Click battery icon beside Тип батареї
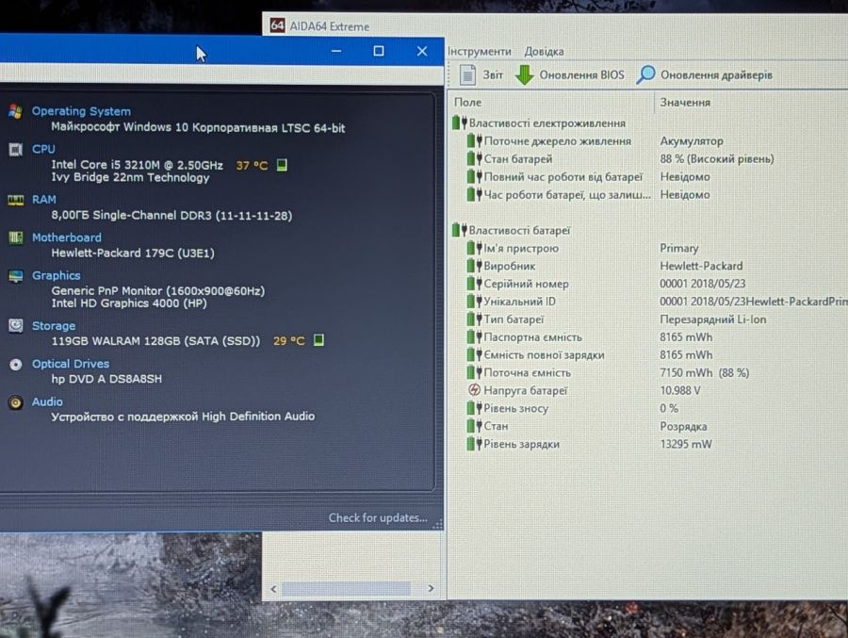This screenshot has height=638, width=848. point(474,319)
